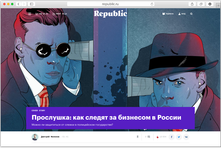The width and height of the screenshot is (221, 148).
Task: Reload the page in Safari
Action: [x=152, y=4]
